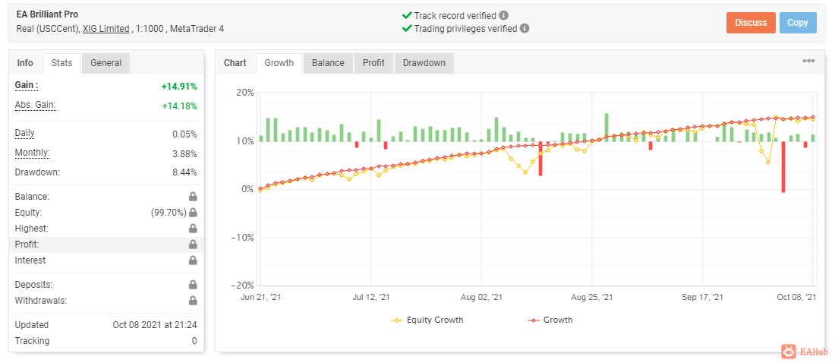Select the Chart tab
Viewport: 835px width, 363px height.
point(235,63)
